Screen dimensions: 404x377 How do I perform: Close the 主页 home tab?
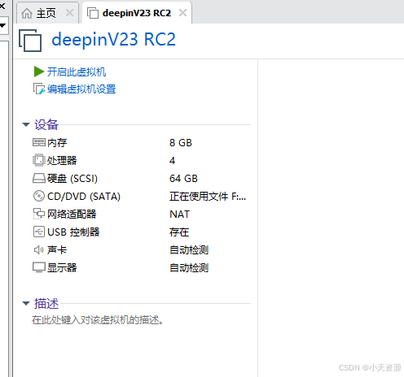(x=70, y=13)
